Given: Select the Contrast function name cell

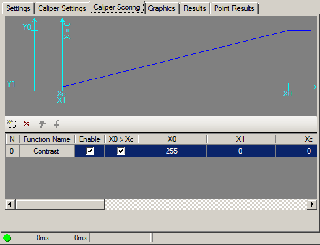Looking at the screenshot, I should (x=47, y=151).
